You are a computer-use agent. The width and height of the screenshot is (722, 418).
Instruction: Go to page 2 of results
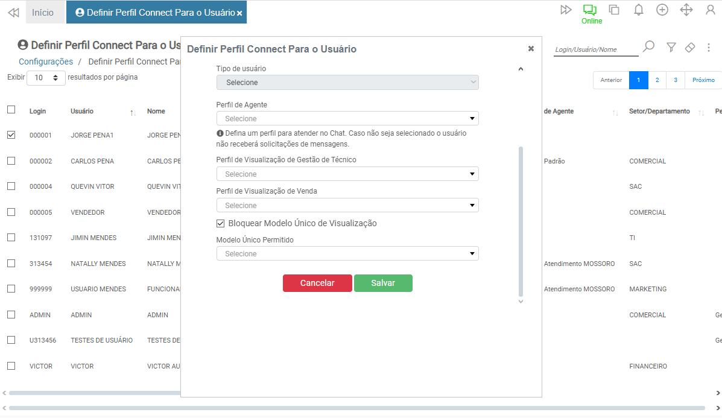pos(657,80)
